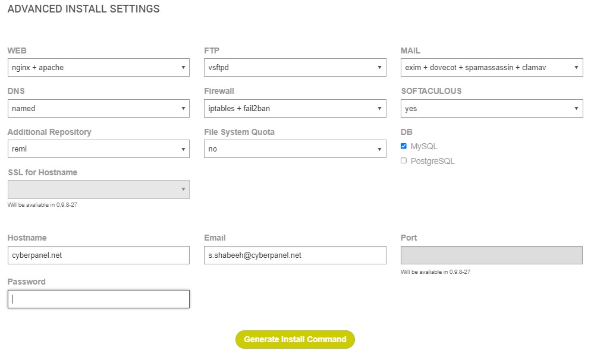Open the DNS named dropdown
591x360 pixels.
tap(98, 109)
